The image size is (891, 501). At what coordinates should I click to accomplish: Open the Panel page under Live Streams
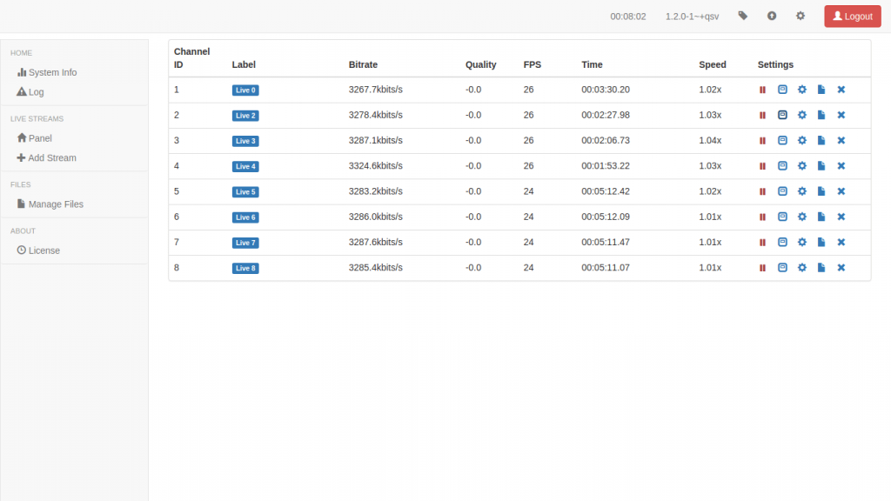(x=40, y=138)
